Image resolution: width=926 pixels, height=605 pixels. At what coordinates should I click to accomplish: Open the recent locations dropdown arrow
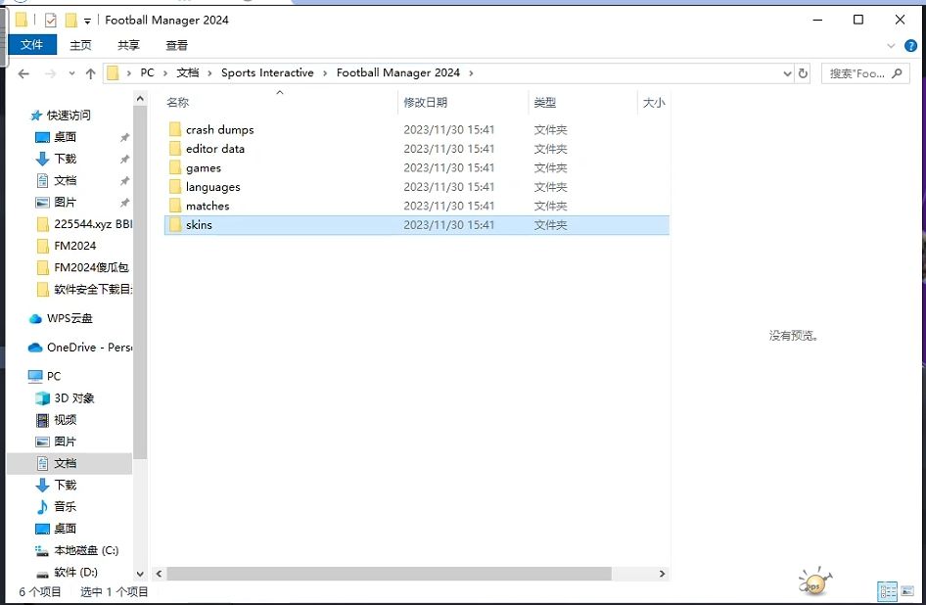(71, 73)
